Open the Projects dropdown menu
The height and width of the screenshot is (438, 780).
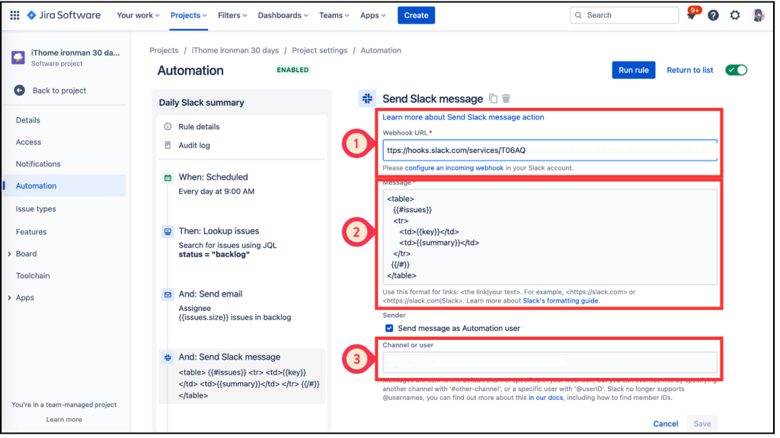point(189,15)
